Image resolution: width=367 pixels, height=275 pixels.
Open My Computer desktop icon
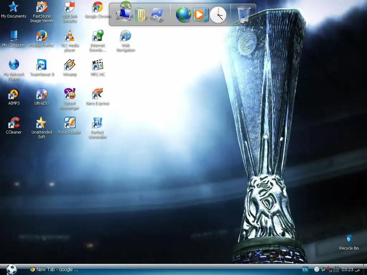point(14,39)
